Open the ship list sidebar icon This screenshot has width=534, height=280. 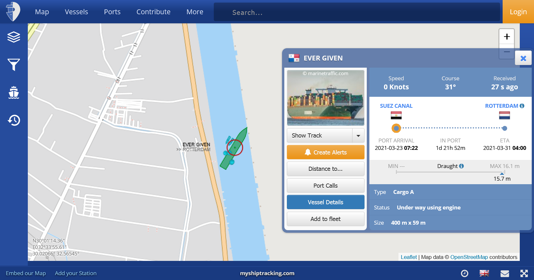point(14,93)
